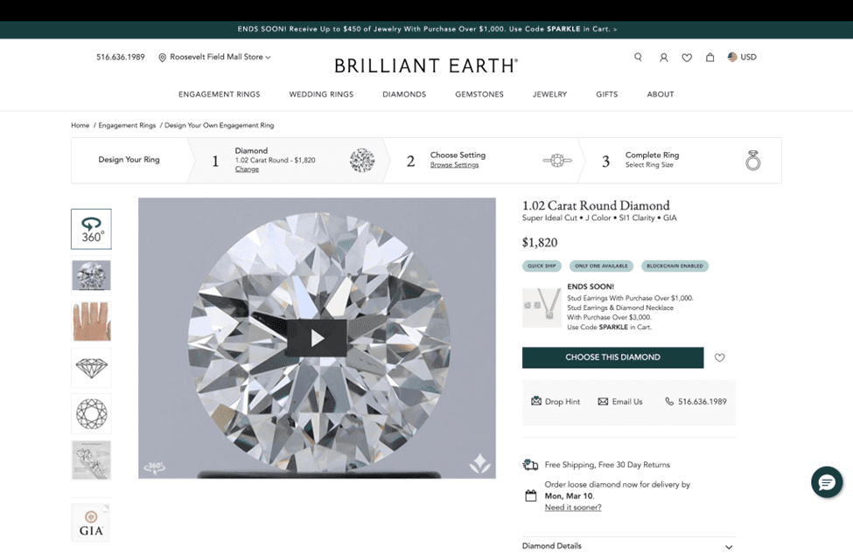Open the shopping bag icon
This screenshot has height=553, width=853.
point(710,57)
